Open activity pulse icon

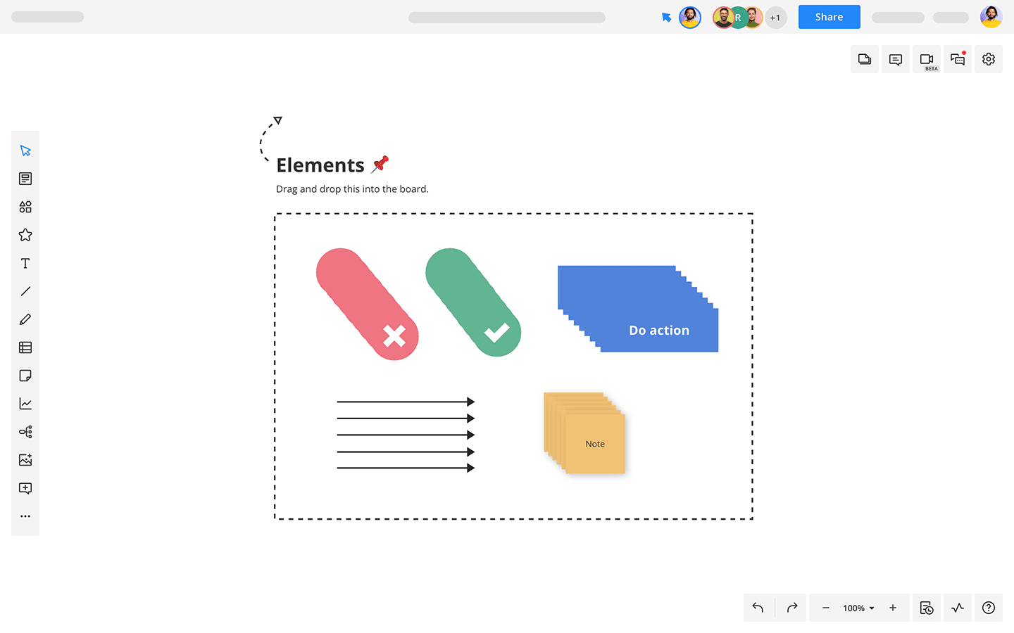point(958,608)
